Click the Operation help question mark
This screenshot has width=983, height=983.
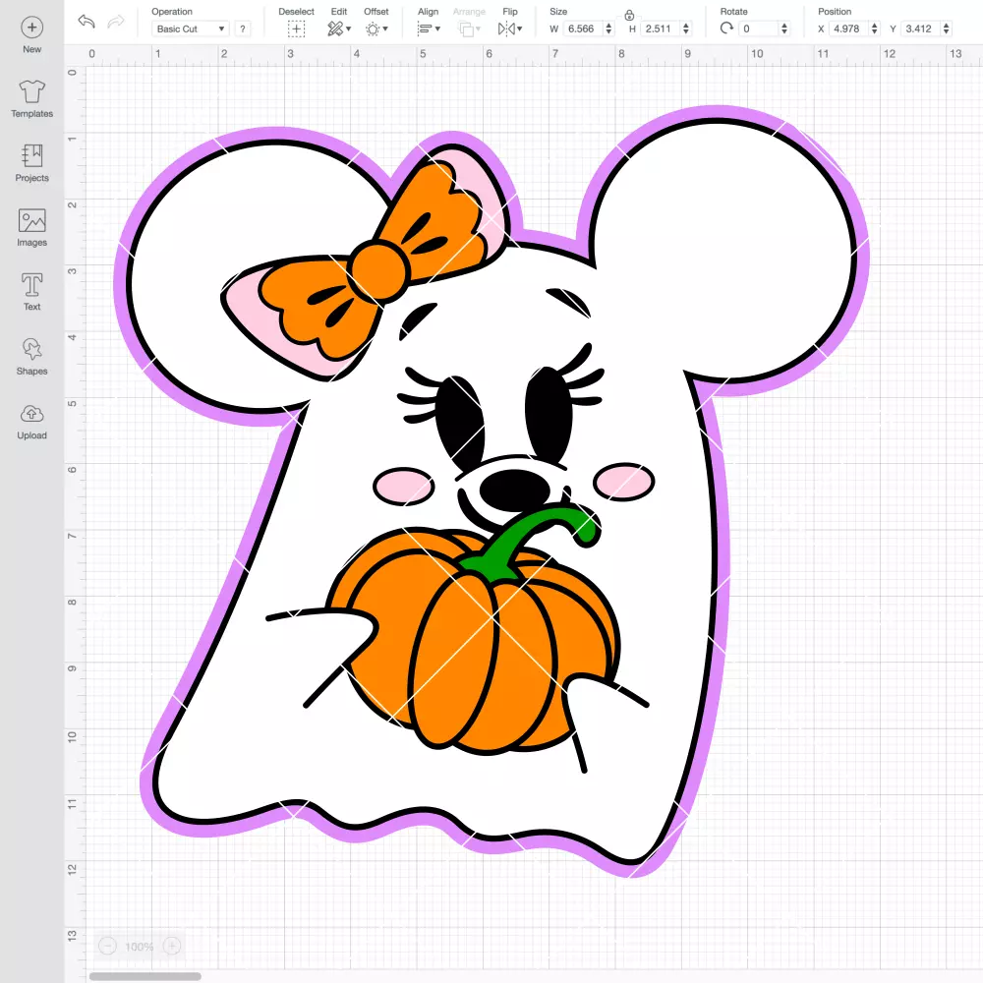click(243, 29)
